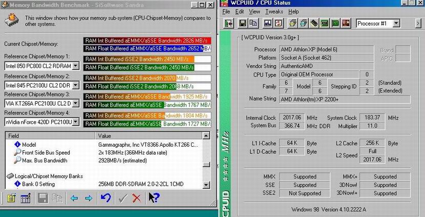The image size is (425, 217).
Task: Click System Clock value 183.37
Action: click(372, 117)
